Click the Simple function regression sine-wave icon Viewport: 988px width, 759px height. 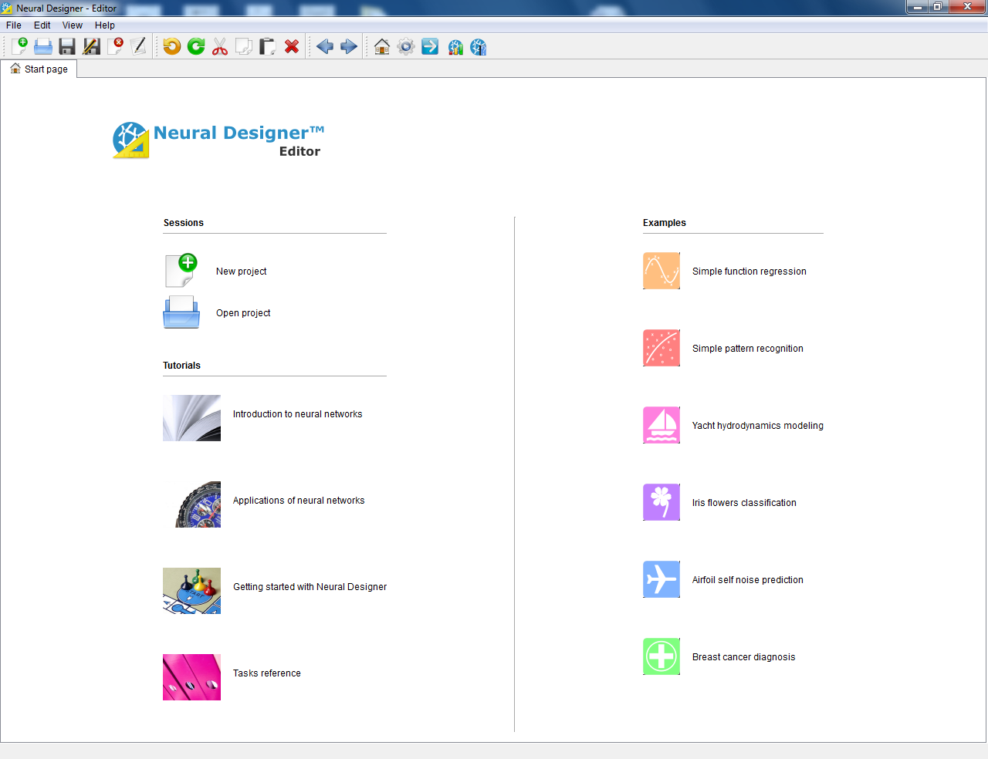click(x=661, y=271)
